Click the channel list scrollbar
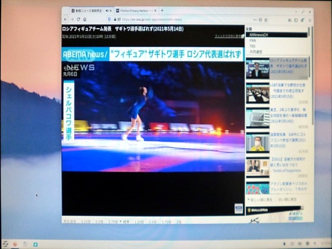 tap(309, 32)
